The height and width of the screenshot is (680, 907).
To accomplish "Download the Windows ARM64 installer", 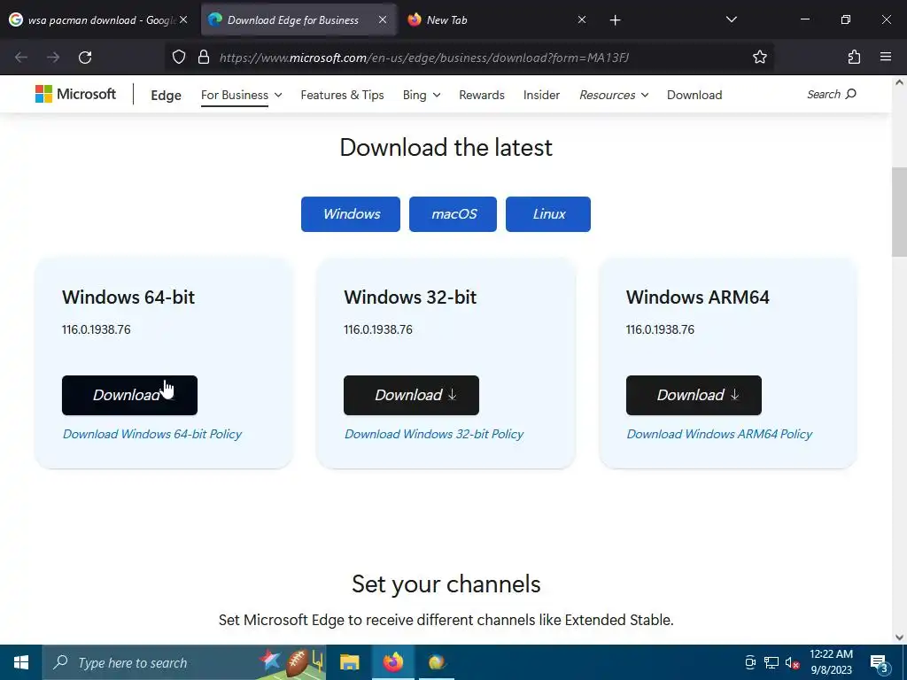I will tap(694, 395).
